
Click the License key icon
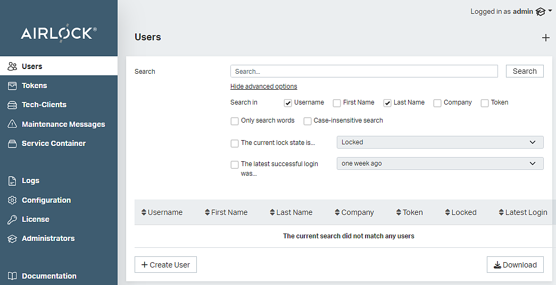[x=12, y=219]
